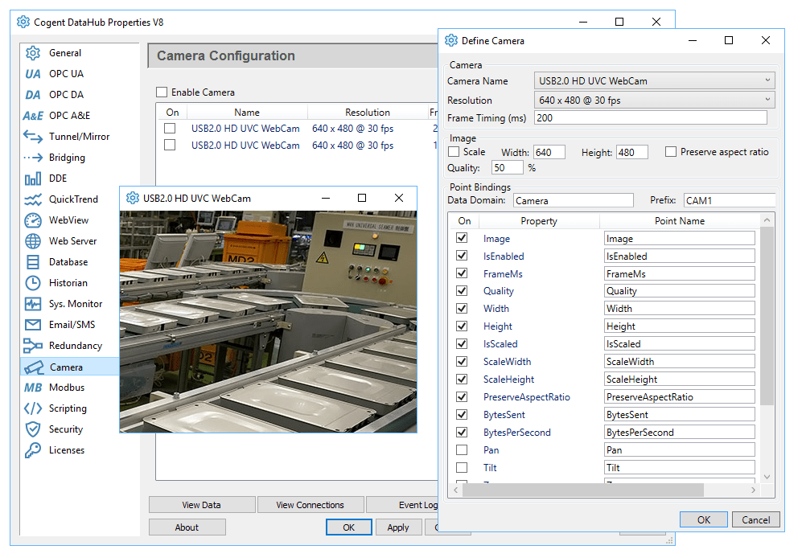Click the point bindings vertical scrollbar
The height and width of the screenshot is (558, 802).
coord(767,315)
